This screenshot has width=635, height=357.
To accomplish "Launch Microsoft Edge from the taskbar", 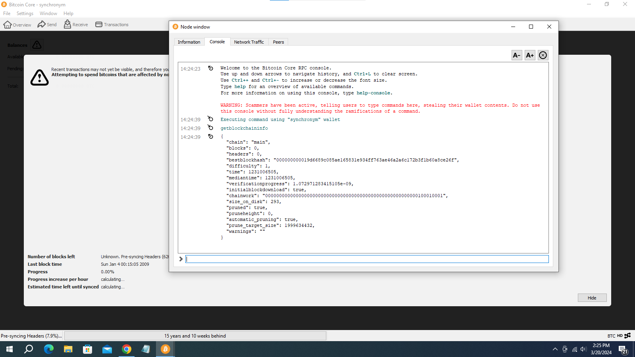I will [48, 349].
